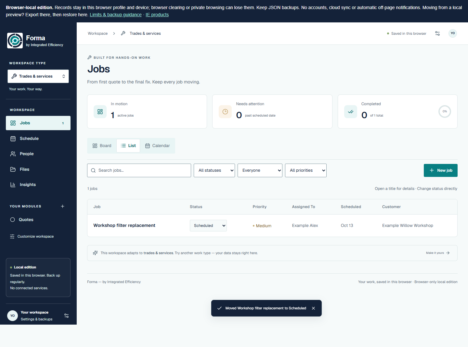Viewport: 468px width, 347px height.
Task: Open Schedule in the sidebar
Action: pyautogui.click(x=38, y=139)
